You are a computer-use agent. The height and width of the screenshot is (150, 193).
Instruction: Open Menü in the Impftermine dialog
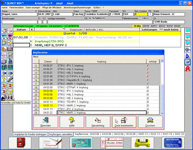[36, 57]
